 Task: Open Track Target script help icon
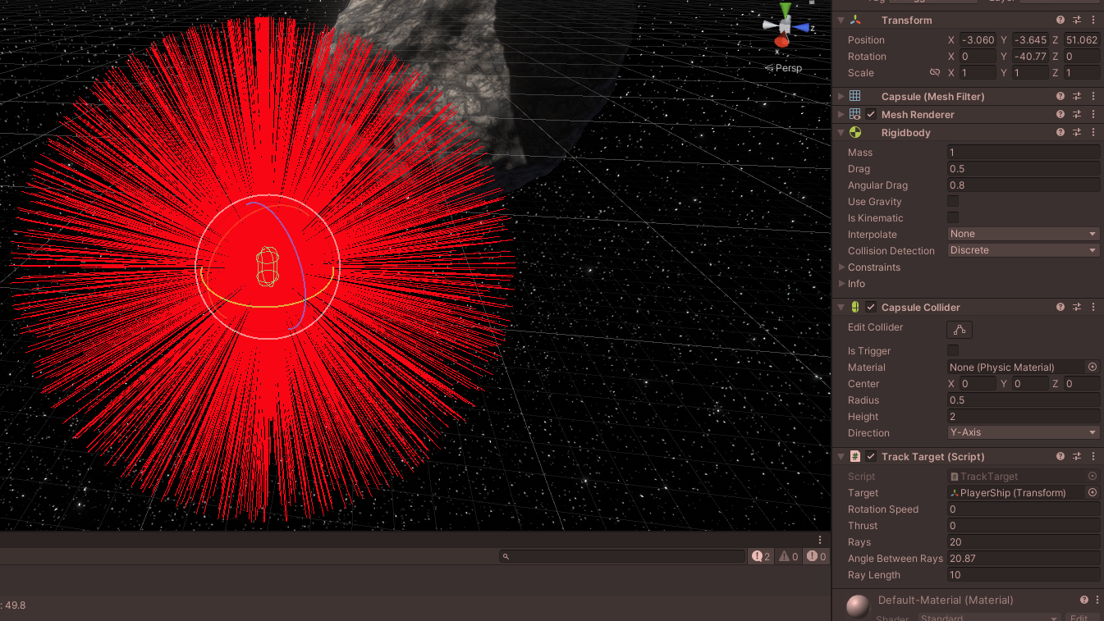pyautogui.click(x=1060, y=457)
